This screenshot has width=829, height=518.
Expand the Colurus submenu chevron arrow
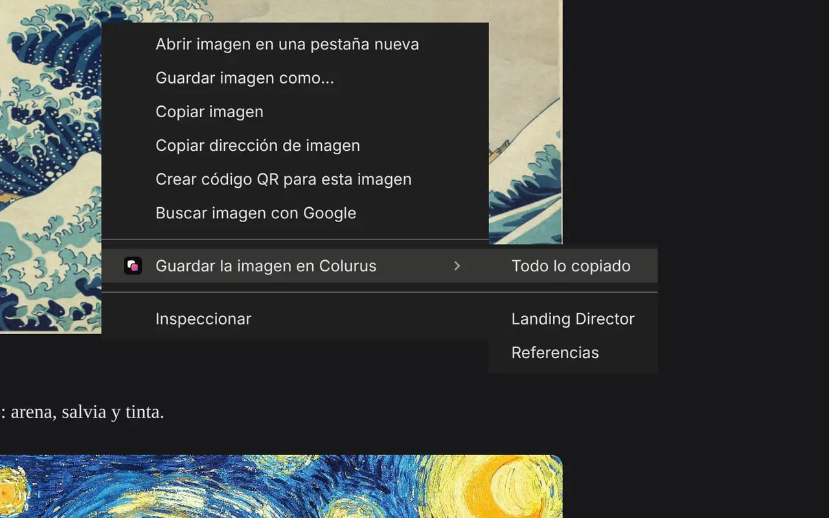(457, 265)
